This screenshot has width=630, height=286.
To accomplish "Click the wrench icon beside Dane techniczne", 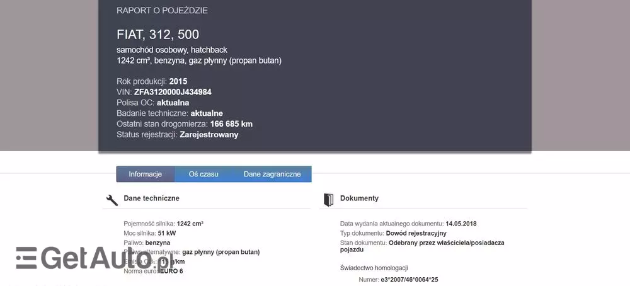I will (x=112, y=200).
